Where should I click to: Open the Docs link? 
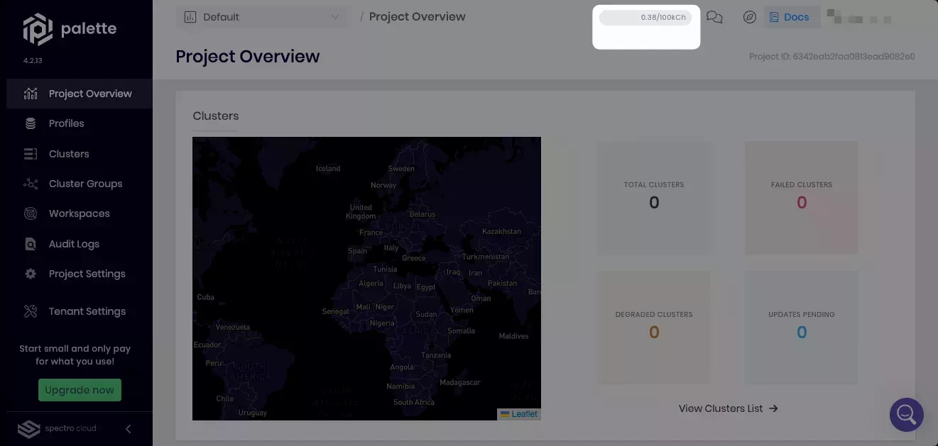point(789,17)
